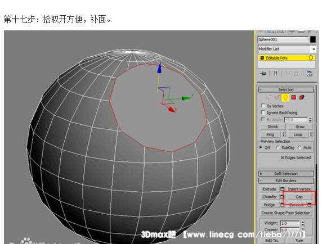Toggle the By Angle checkbox
322x244 pixels.
click(x=263, y=119)
